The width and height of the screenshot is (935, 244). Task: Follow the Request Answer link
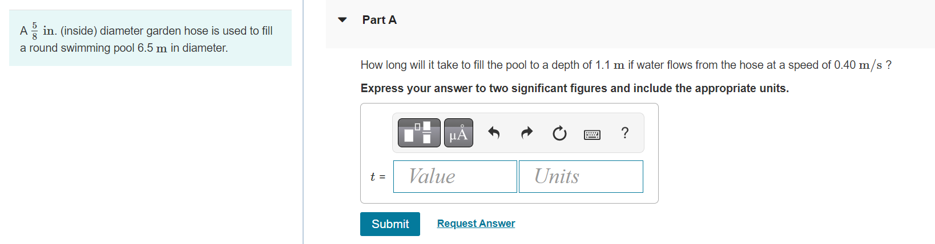(476, 224)
